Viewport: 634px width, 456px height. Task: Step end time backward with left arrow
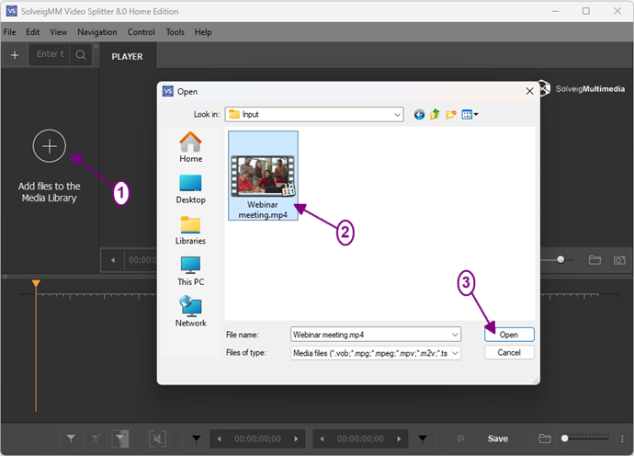[x=322, y=439]
